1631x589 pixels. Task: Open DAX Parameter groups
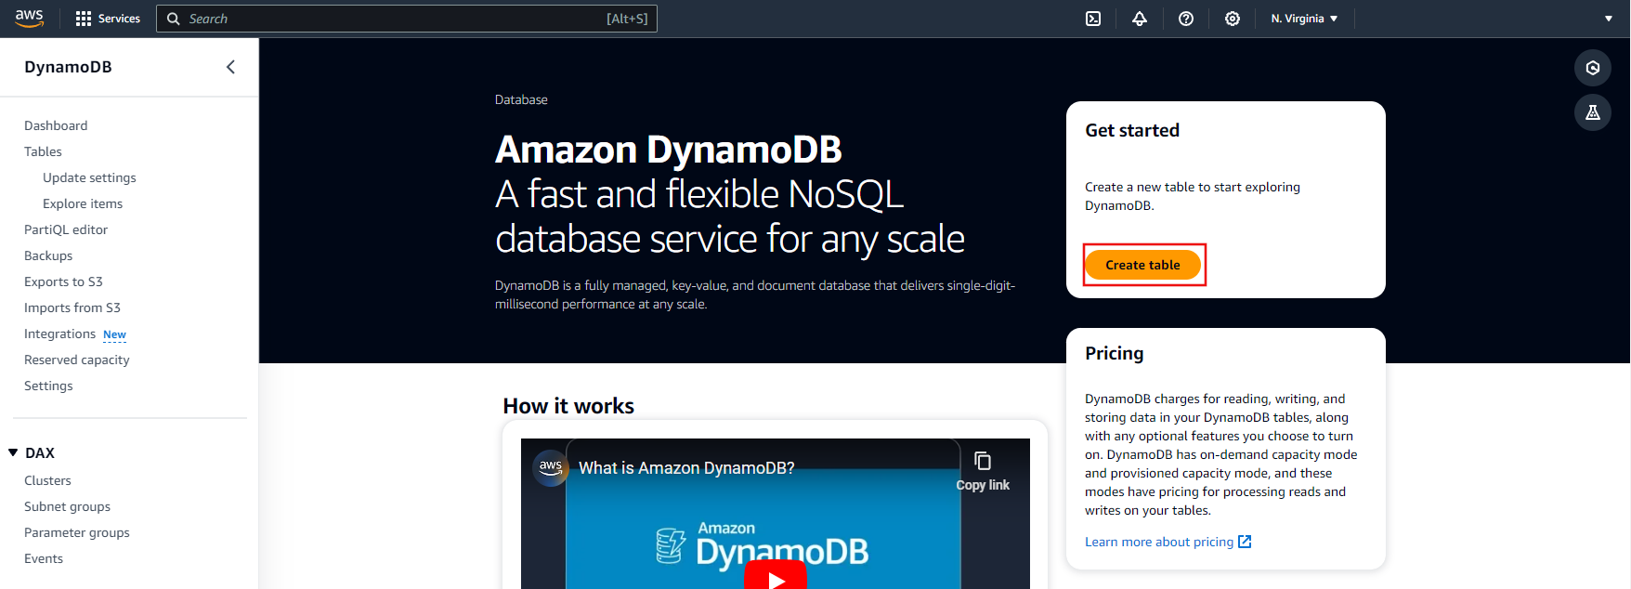pyautogui.click(x=77, y=532)
